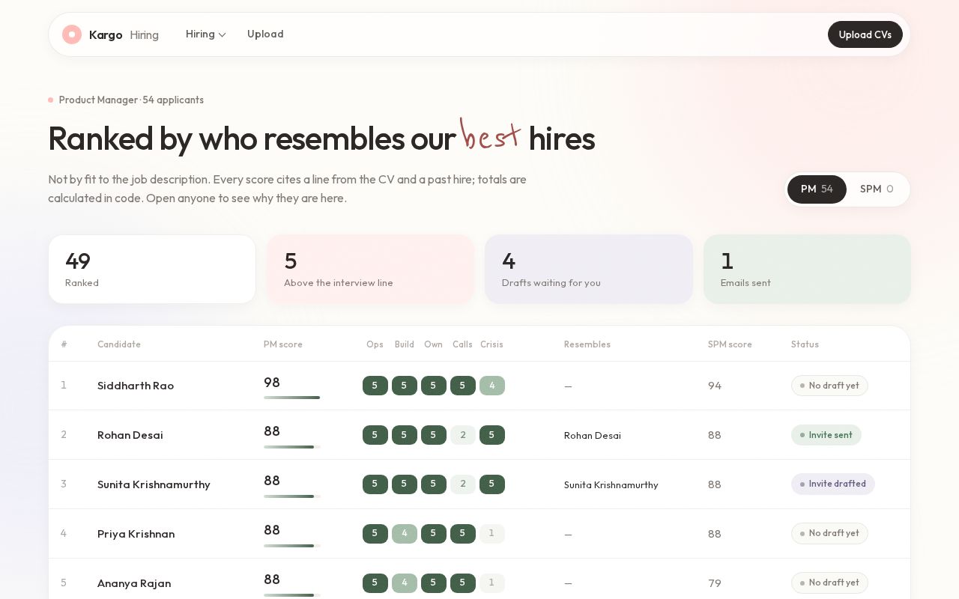The height and width of the screenshot is (599, 959).
Task: Open candidate Ananya Rajan
Action: (x=134, y=583)
